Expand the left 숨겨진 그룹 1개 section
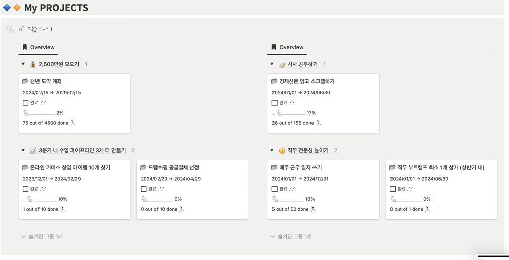Screen dimensions: 509x260 click(x=43, y=236)
